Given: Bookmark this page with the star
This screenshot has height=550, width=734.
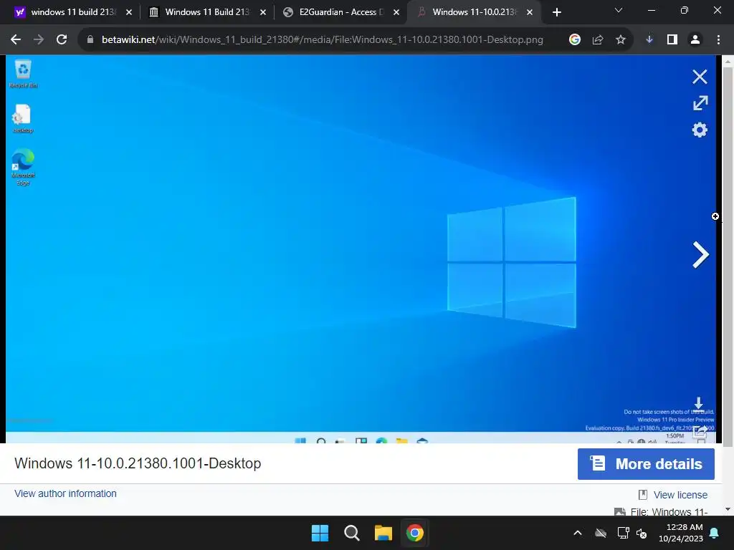Looking at the screenshot, I should click(x=621, y=40).
